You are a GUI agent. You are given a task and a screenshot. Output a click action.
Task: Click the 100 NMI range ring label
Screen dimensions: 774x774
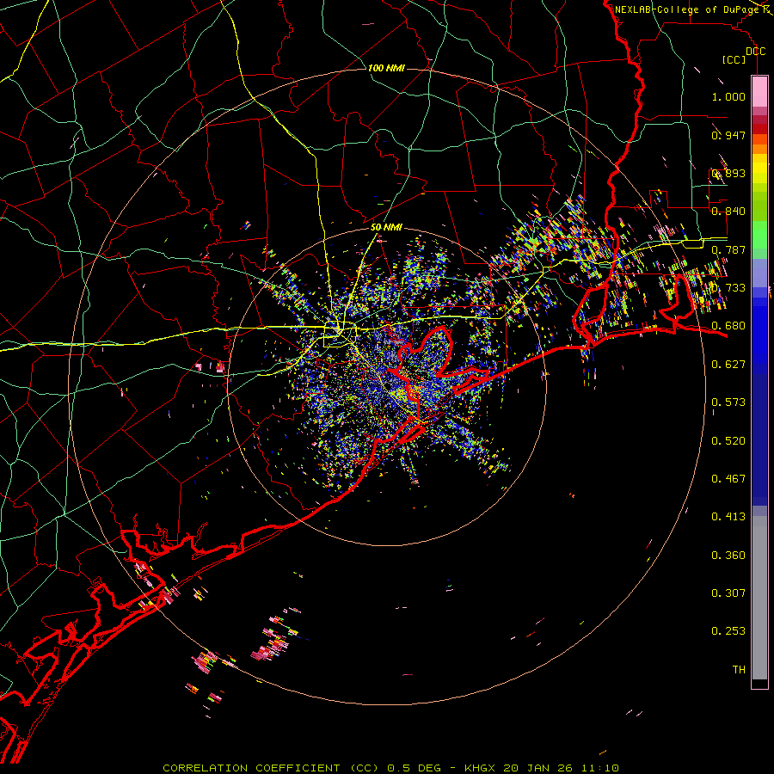pyautogui.click(x=386, y=68)
